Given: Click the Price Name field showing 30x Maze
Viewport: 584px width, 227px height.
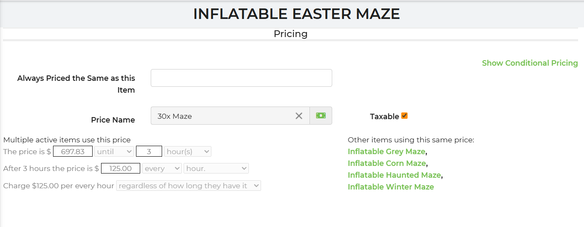Looking at the screenshot, I should tap(223, 116).
